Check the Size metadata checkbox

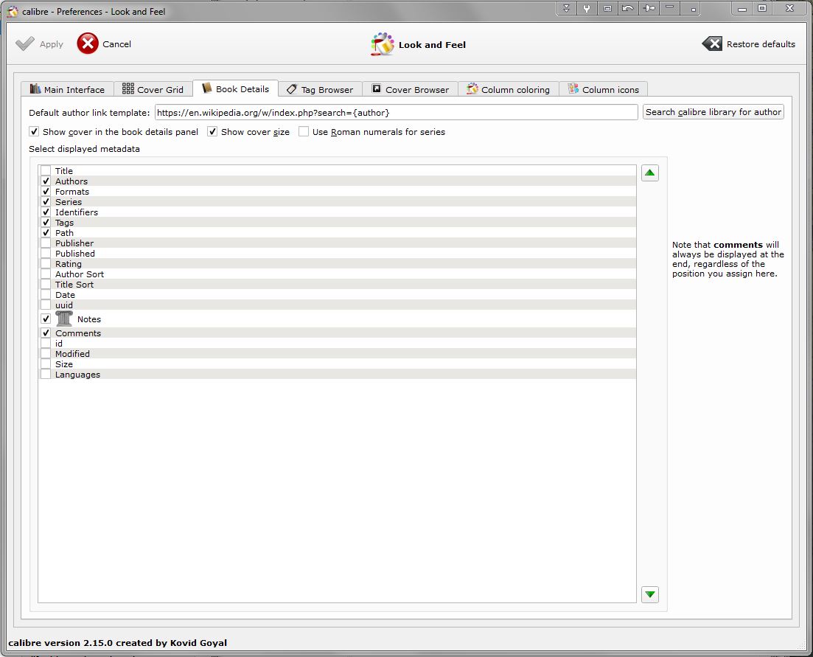pos(46,364)
